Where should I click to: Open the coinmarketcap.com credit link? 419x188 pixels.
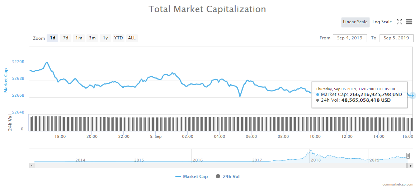[398, 184]
